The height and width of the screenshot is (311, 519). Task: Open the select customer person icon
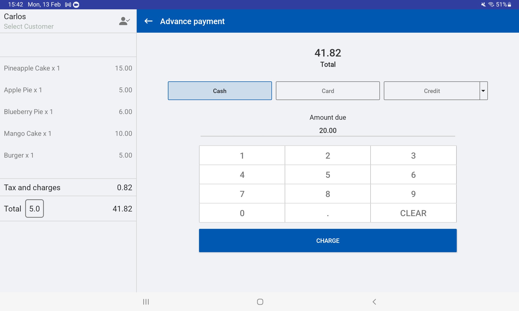(124, 21)
